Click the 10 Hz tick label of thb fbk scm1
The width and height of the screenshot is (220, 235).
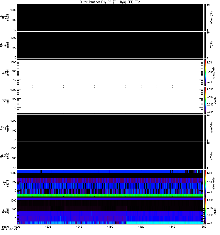pyautogui.click(x=15, y=108)
